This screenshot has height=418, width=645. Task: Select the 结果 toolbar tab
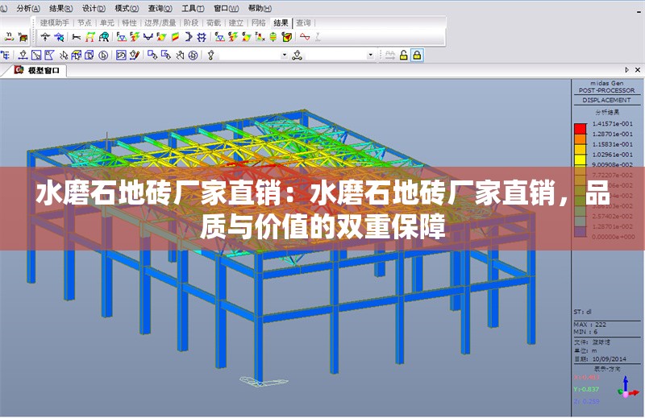281,23
